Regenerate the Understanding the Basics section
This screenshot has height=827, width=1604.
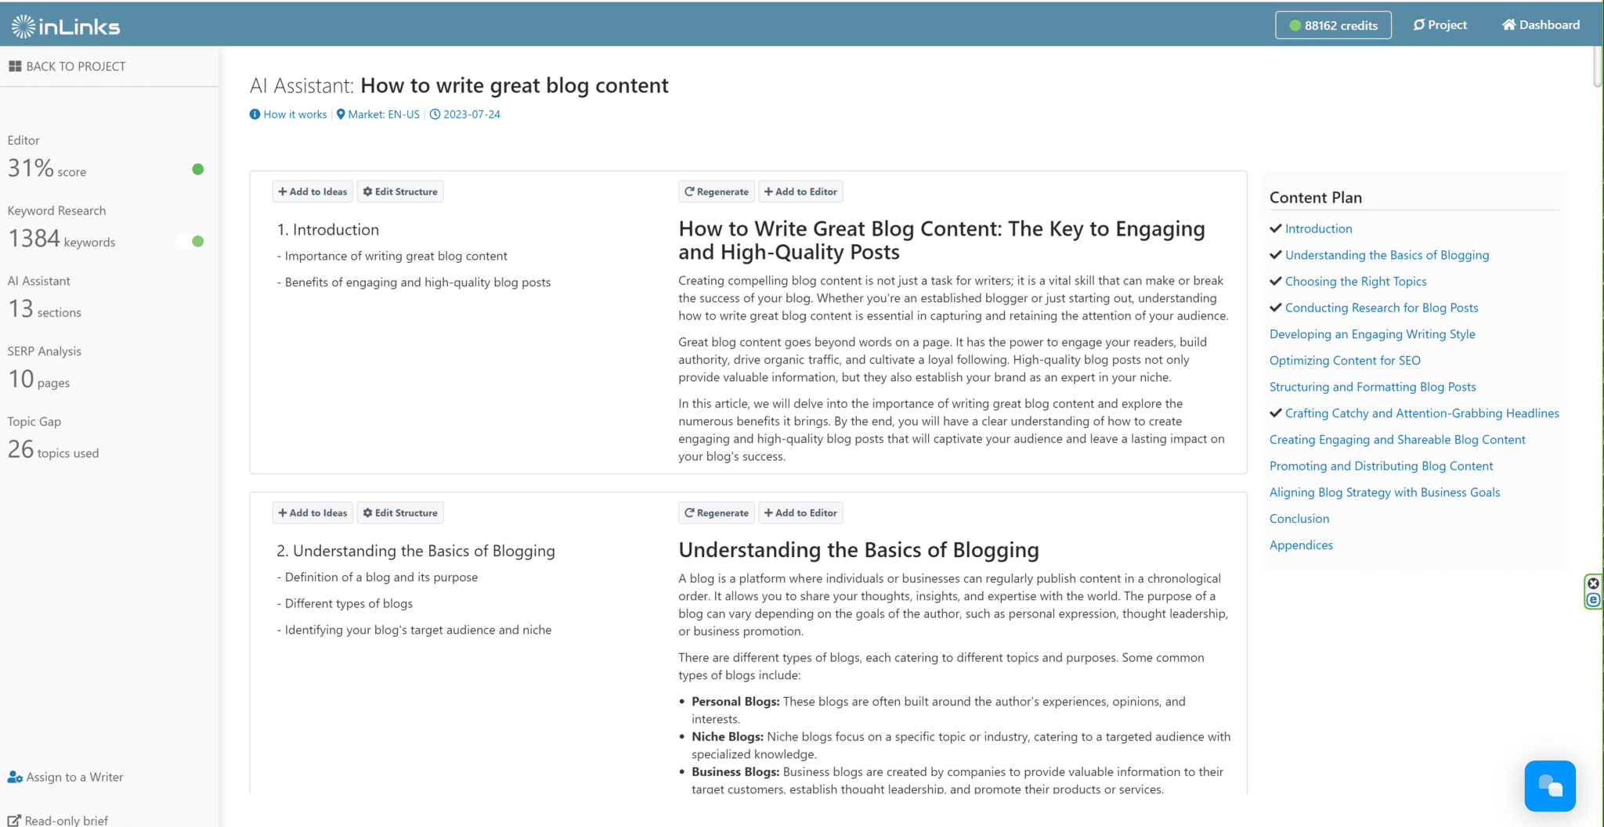click(x=717, y=513)
